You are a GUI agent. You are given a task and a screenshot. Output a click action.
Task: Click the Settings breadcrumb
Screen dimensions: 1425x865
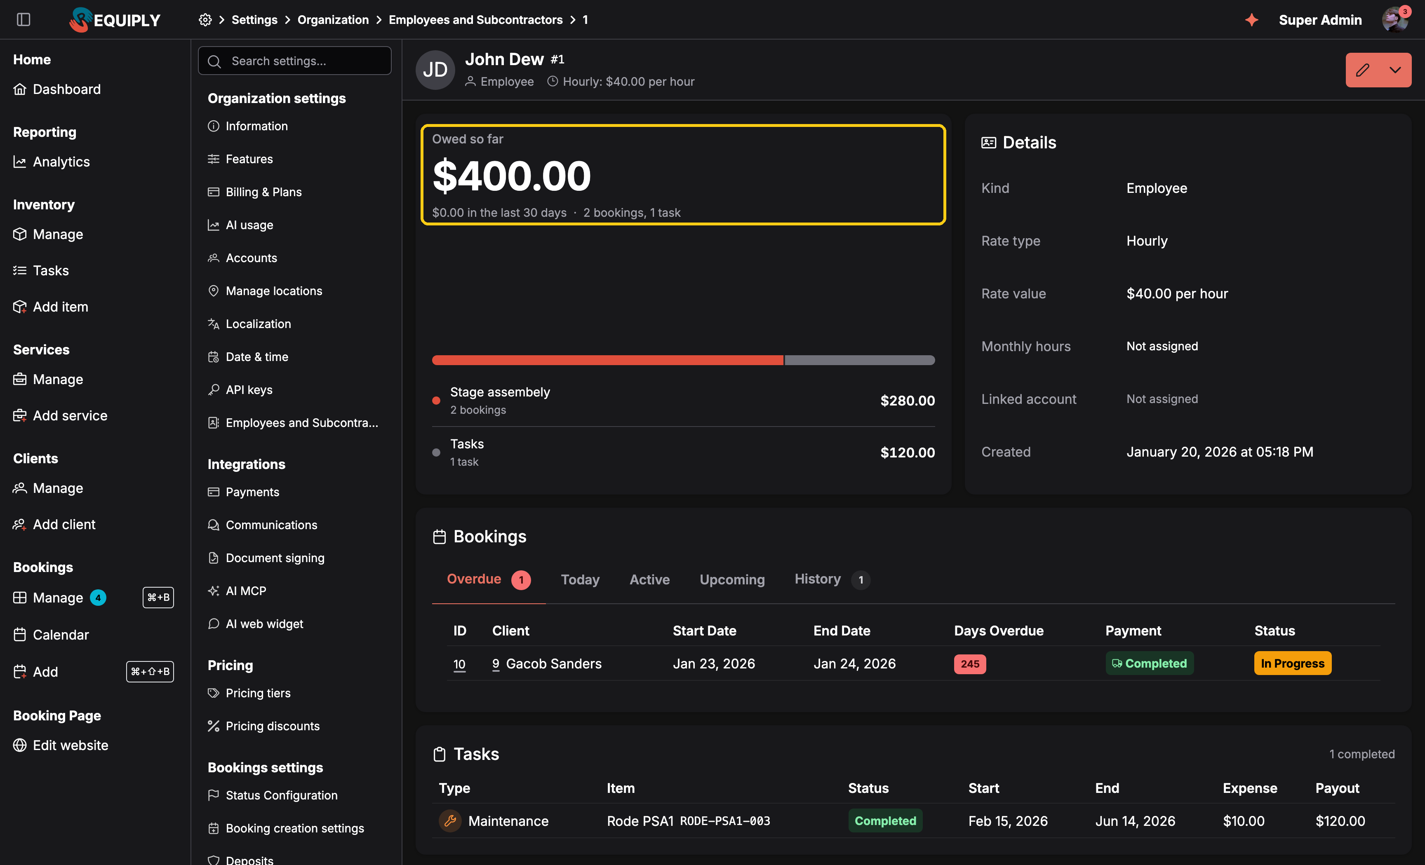254,20
